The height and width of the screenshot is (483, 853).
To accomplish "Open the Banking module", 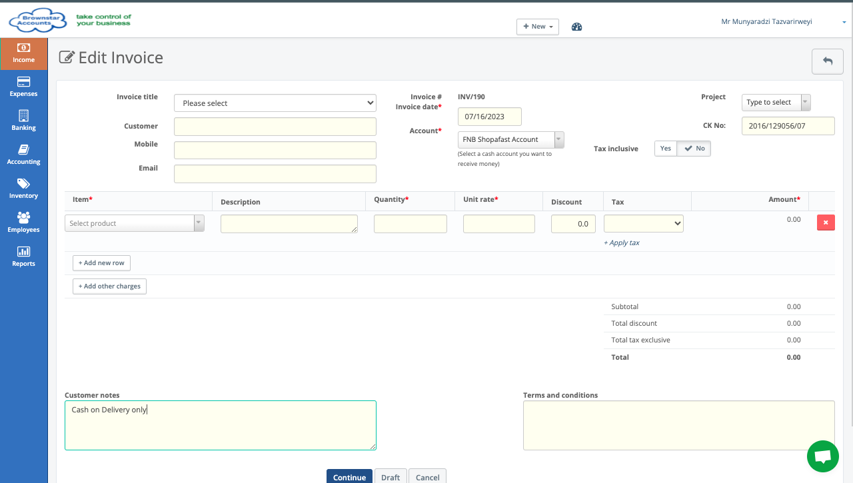I will (x=24, y=121).
